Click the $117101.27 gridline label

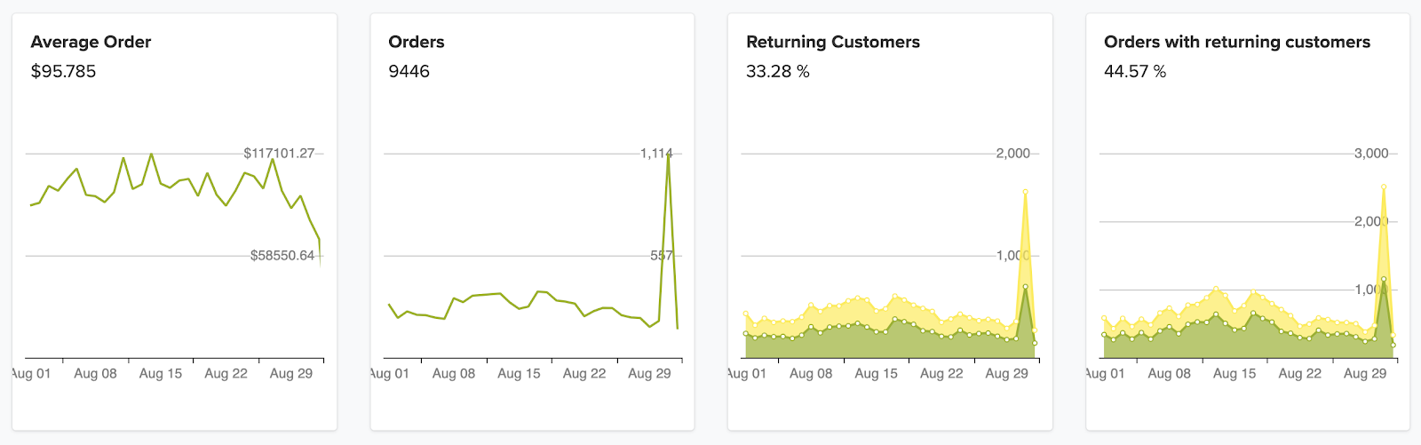[x=279, y=154]
